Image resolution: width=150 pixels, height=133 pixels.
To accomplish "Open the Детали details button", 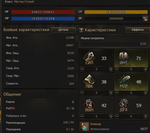I will [63, 30].
